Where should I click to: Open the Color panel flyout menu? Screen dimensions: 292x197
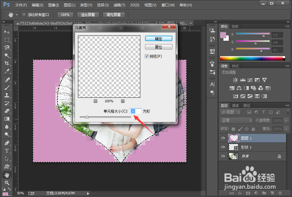coord(287,26)
